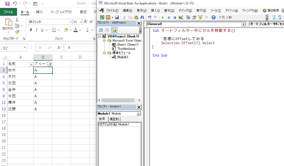Select ThisWorkbook in project tree

click(x=126, y=49)
